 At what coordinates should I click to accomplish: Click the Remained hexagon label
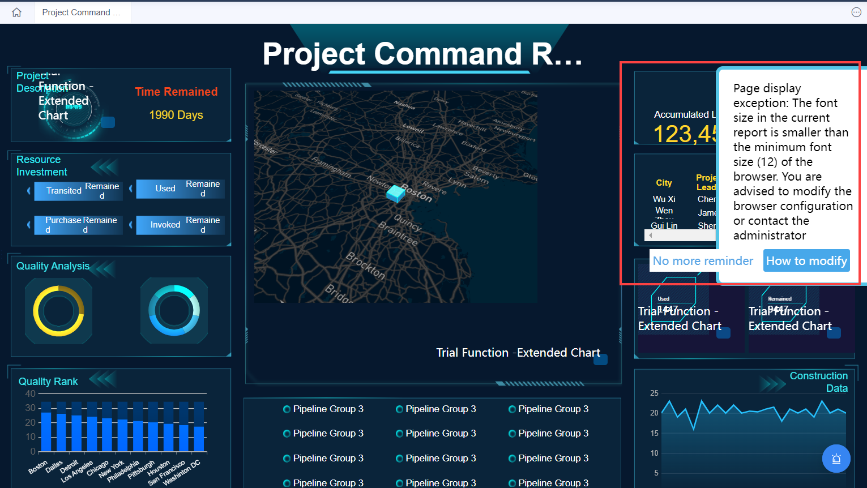point(780,299)
